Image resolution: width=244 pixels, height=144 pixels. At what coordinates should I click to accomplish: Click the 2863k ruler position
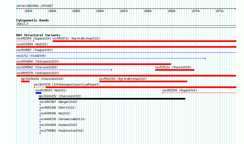pyautogui.click(x=29, y=11)
